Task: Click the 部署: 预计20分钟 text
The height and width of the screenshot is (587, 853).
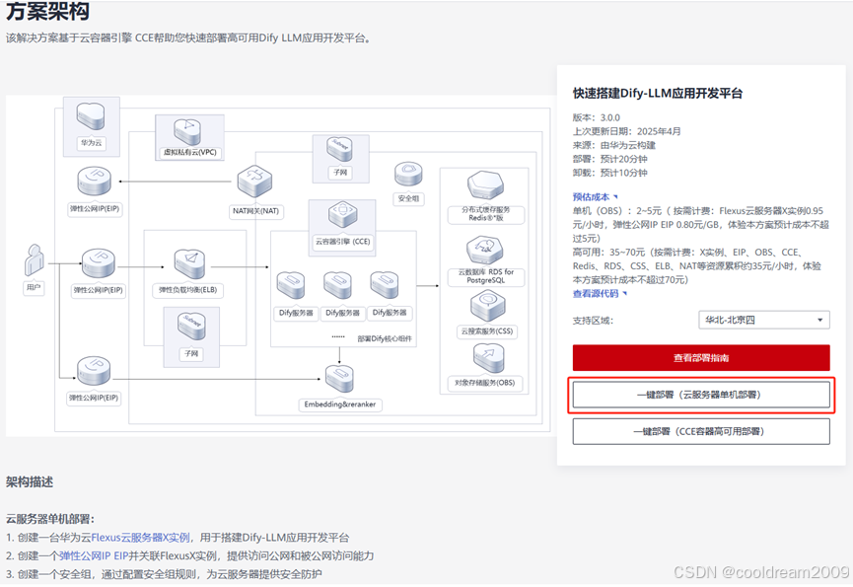Action: click(609, 159)
